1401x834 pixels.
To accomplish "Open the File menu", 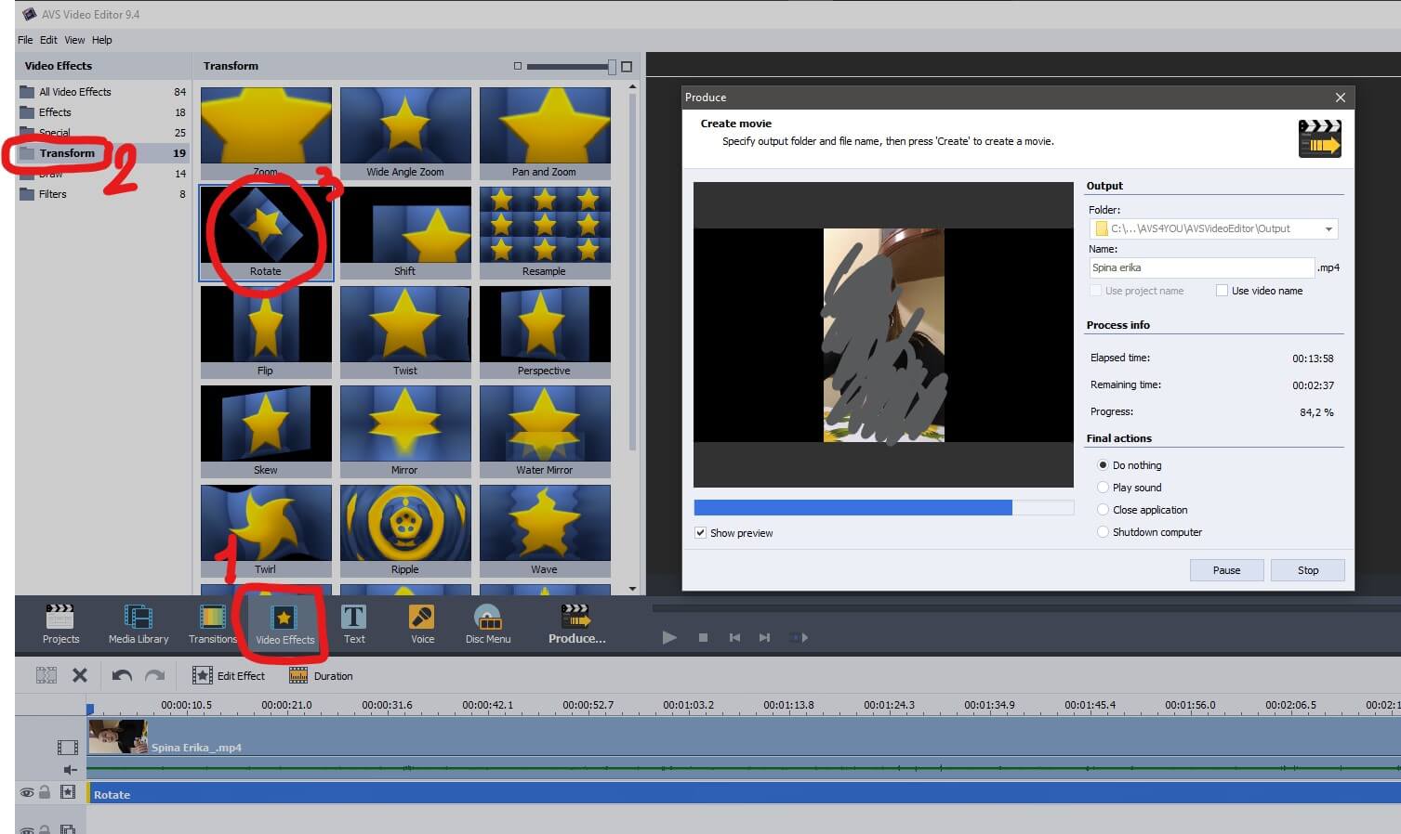I will (25, 40).
